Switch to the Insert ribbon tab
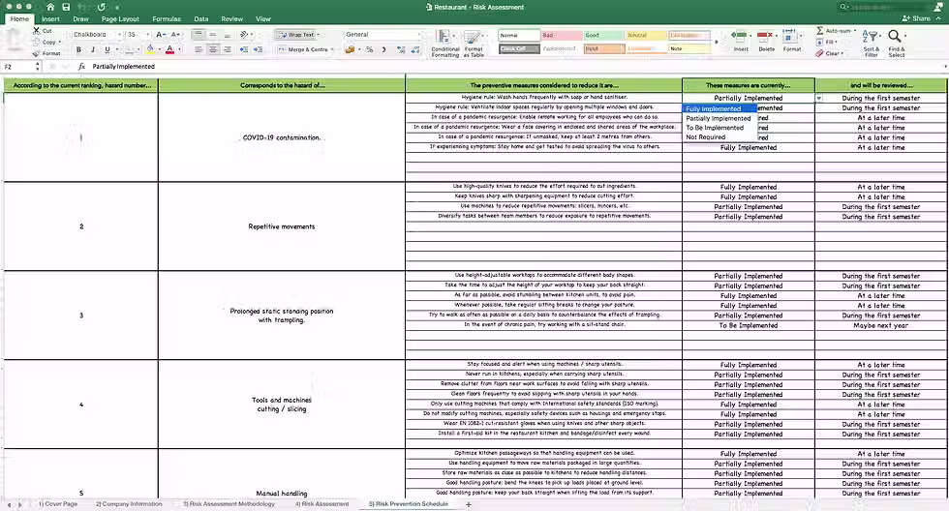Screen dimensions: 949x511 point(50,18)
